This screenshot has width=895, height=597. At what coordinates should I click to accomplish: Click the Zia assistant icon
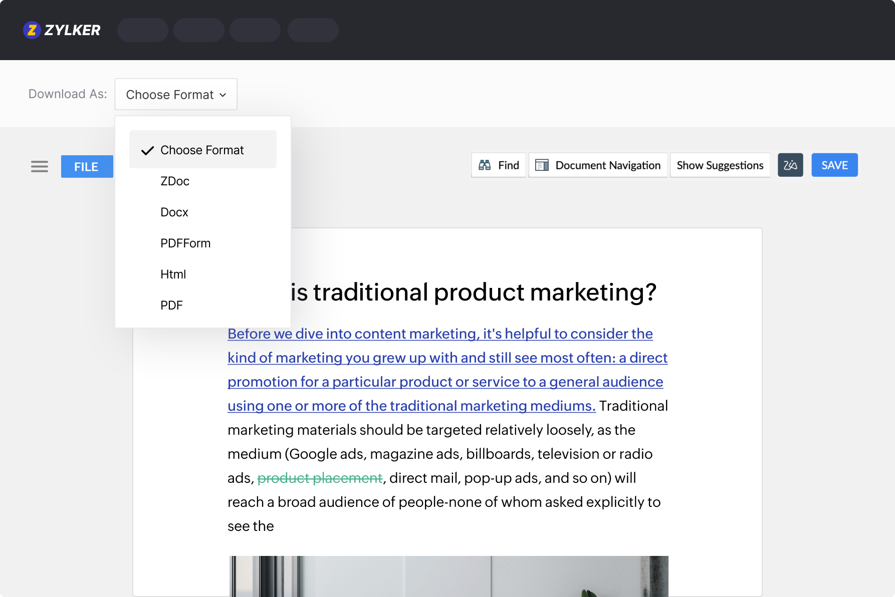click(790, 165)
